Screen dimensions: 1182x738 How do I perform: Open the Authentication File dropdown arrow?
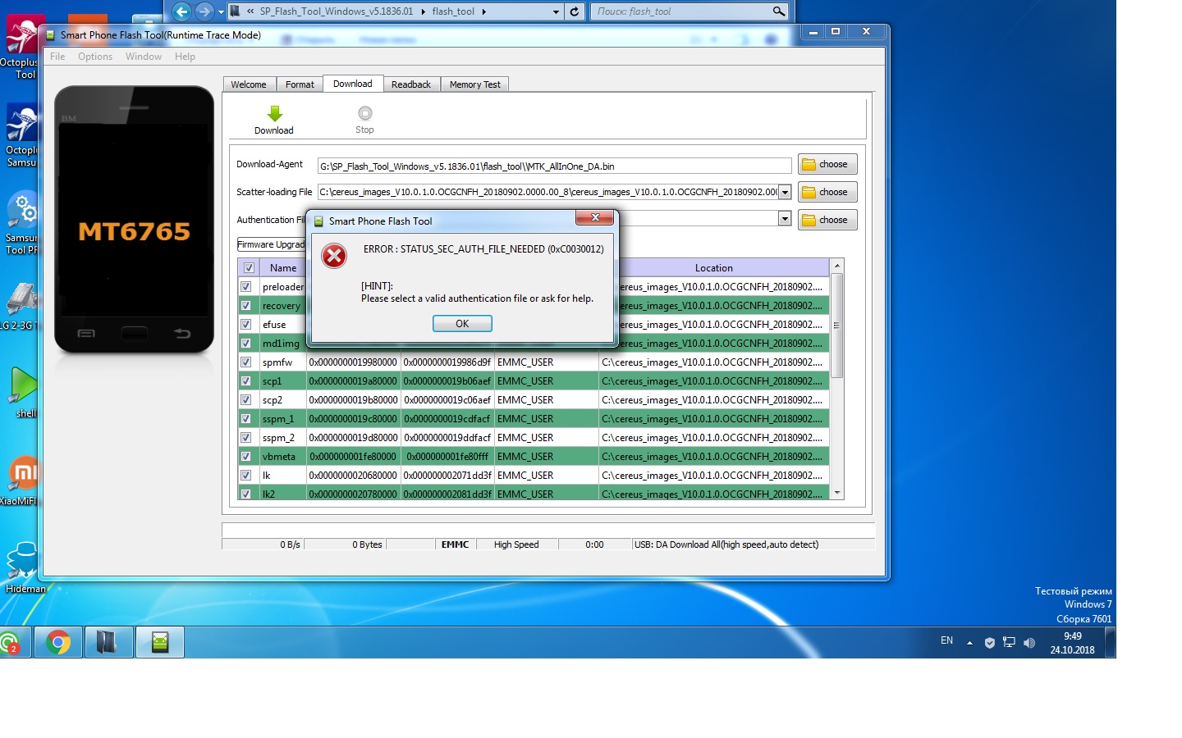pos(785,219)
